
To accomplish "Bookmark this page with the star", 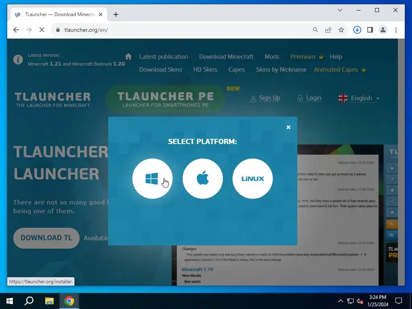I will coord(341,30).
